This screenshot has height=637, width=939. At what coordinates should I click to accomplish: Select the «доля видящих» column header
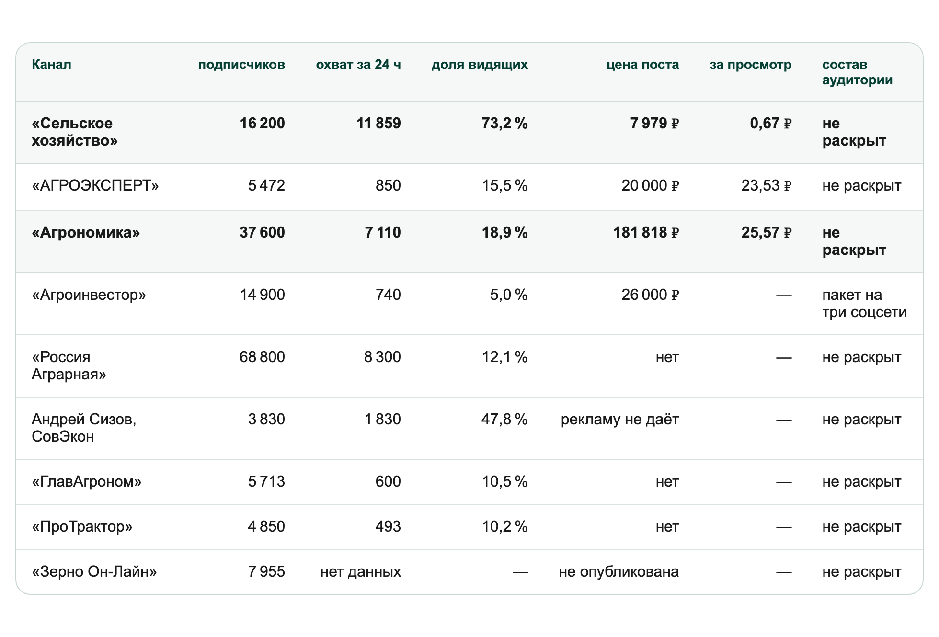click(480, 65)
